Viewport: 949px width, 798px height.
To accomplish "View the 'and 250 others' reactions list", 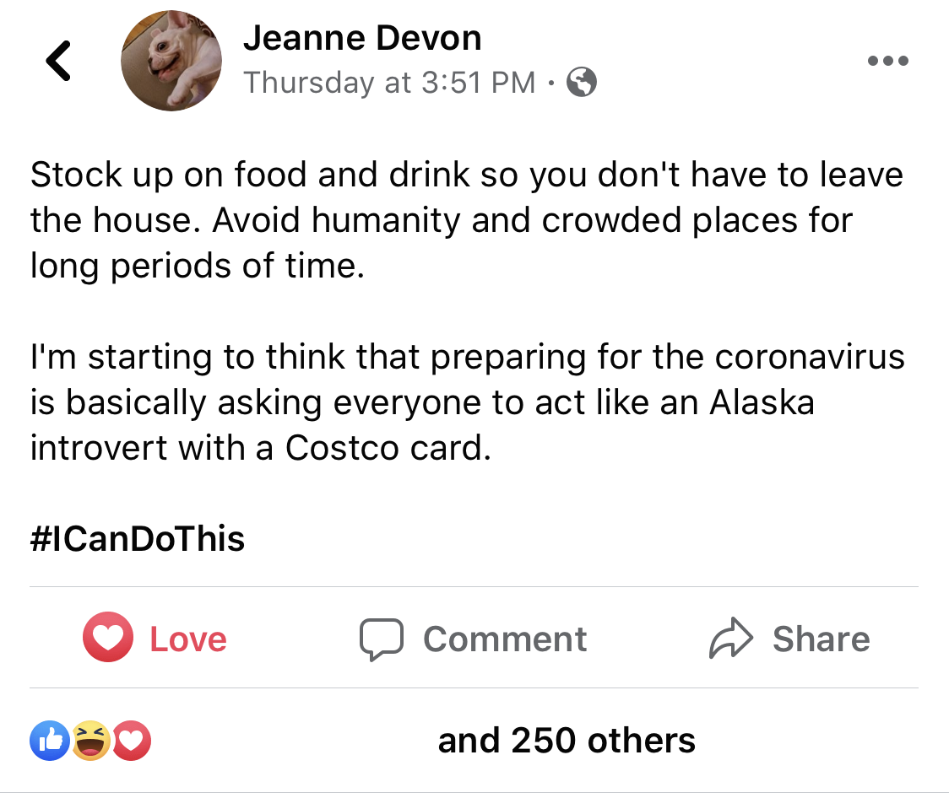I will (x=567, y=741).
